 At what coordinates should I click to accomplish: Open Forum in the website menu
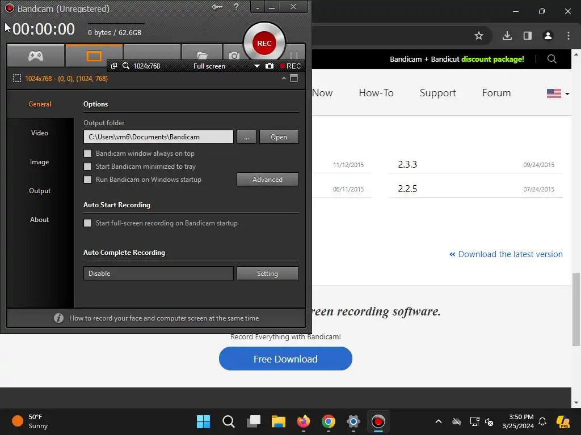pos(496,93)
